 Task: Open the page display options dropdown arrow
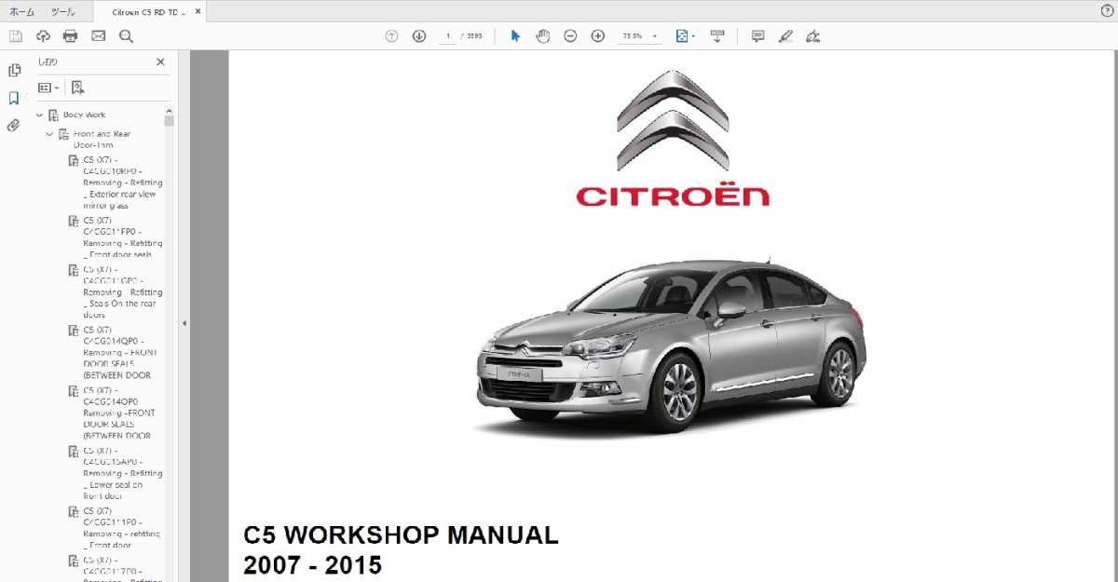click(x=693, y=36)
